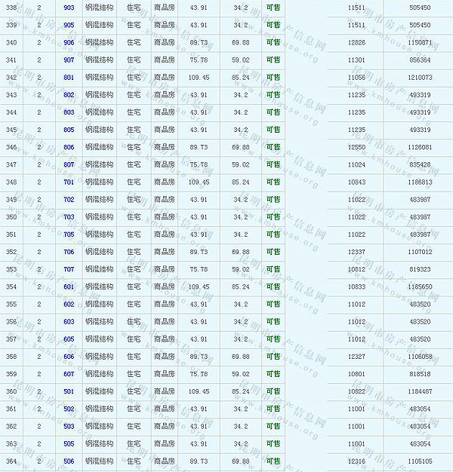Select row number 364 cell
Viewport: 453px width, 472px height.
pos(11,461)
